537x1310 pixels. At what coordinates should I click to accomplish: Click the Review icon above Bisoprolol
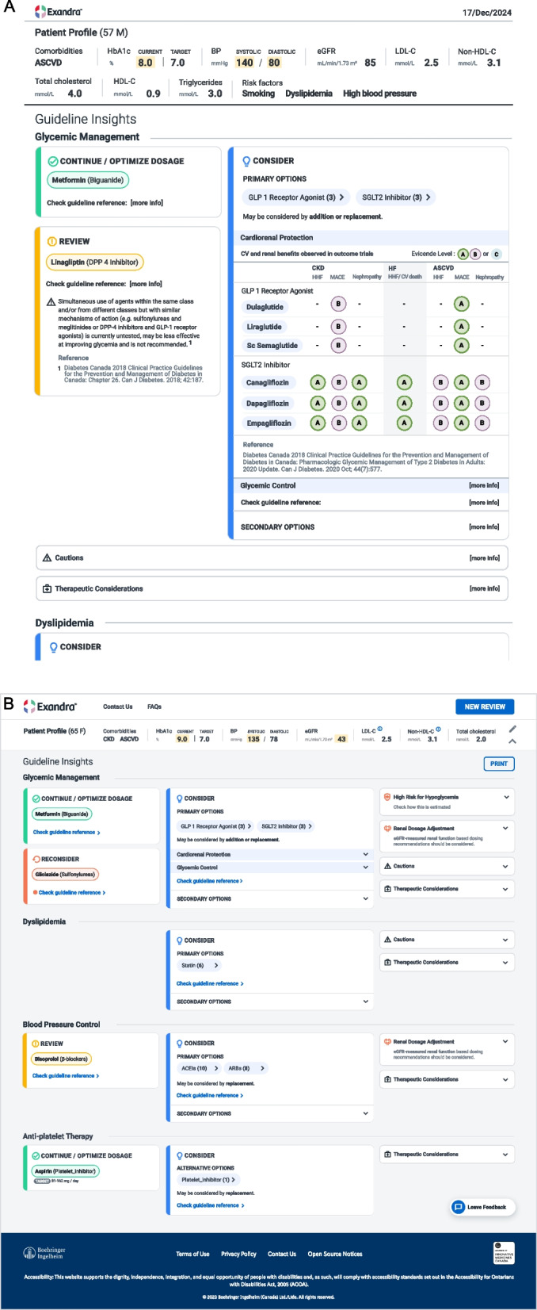click(x=36, y=1044)
